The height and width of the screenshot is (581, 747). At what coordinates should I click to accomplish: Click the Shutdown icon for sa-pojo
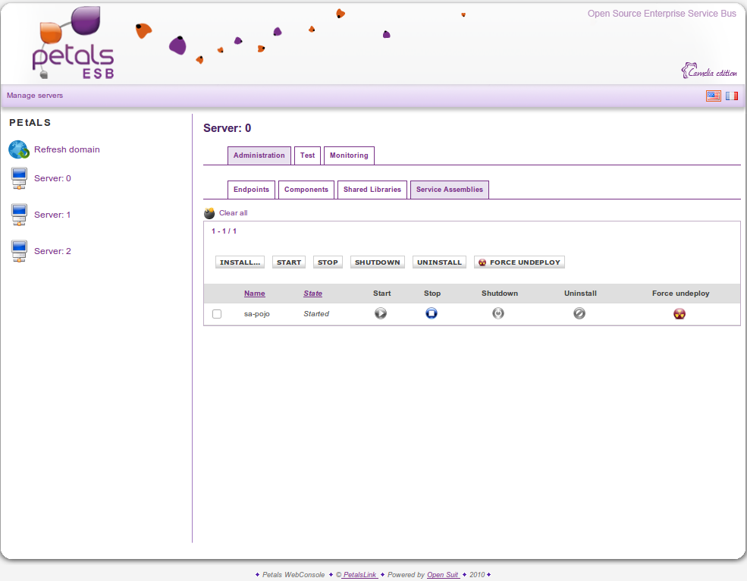[x=498, y=313]
